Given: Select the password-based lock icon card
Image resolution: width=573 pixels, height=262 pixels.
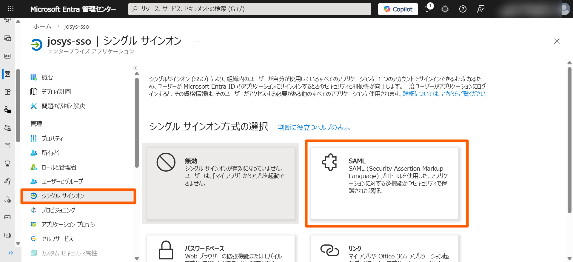Looking at the screenshot, I should point(221,249).
